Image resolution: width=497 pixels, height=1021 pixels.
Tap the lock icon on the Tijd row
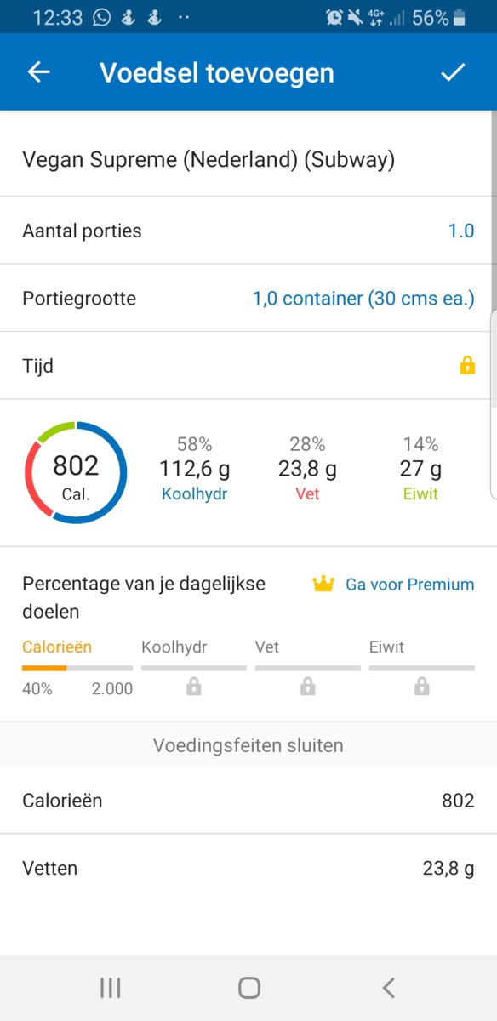tap(466, 366)
